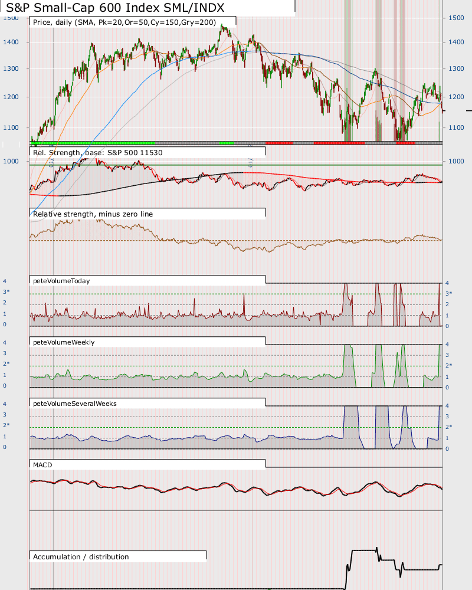The image size is (472, 590).
Task: Click the 1300 left price axis value
Action: point(11,69)
